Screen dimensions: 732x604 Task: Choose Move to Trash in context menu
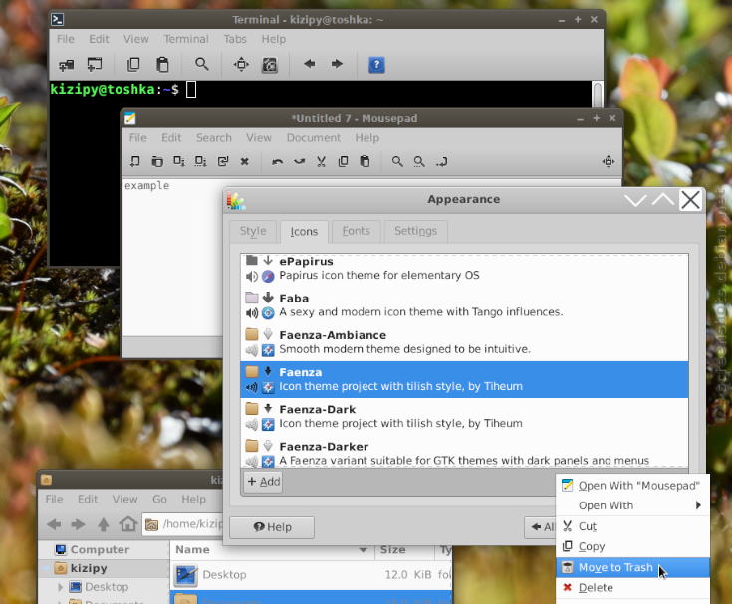pos(632,567)
